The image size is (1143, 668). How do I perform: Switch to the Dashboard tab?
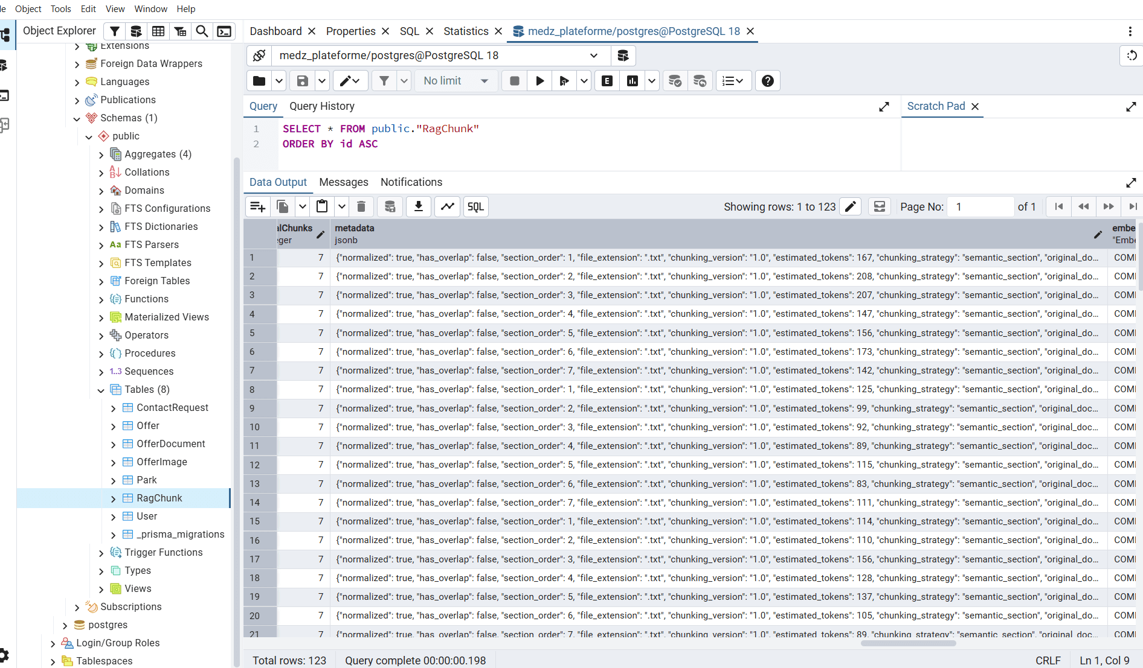(x=275, y=31)
